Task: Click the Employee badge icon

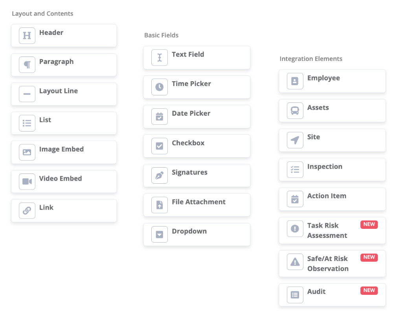Action: (x=295, y=81)
